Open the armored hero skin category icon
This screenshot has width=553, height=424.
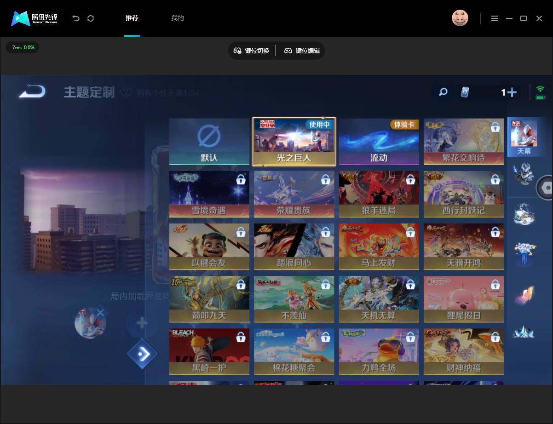[x=524, y=173]
